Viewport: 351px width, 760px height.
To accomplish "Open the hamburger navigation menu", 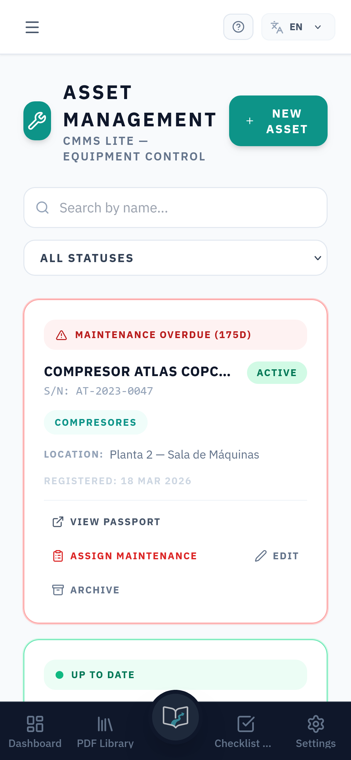I will coord(32,27).
